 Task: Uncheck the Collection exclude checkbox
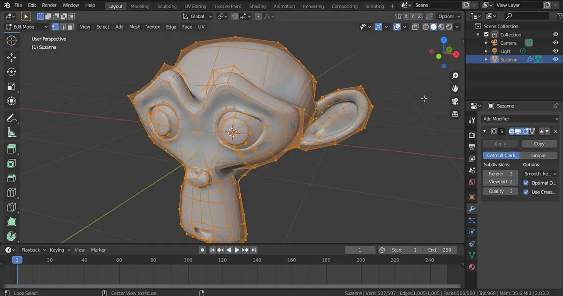487,34
